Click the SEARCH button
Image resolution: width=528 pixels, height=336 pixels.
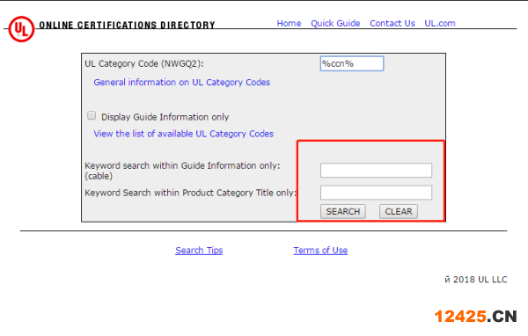[x=343, y=211]
